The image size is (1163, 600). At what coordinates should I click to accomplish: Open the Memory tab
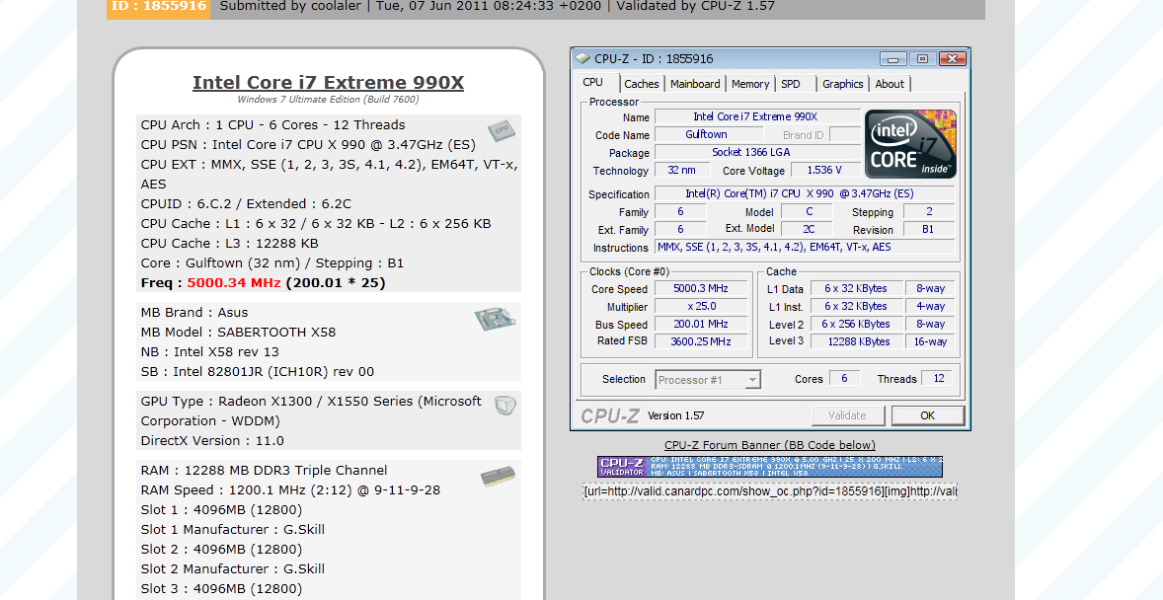(750, 84)
